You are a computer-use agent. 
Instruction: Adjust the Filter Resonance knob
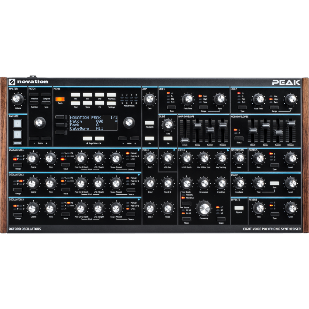(204, 183)
